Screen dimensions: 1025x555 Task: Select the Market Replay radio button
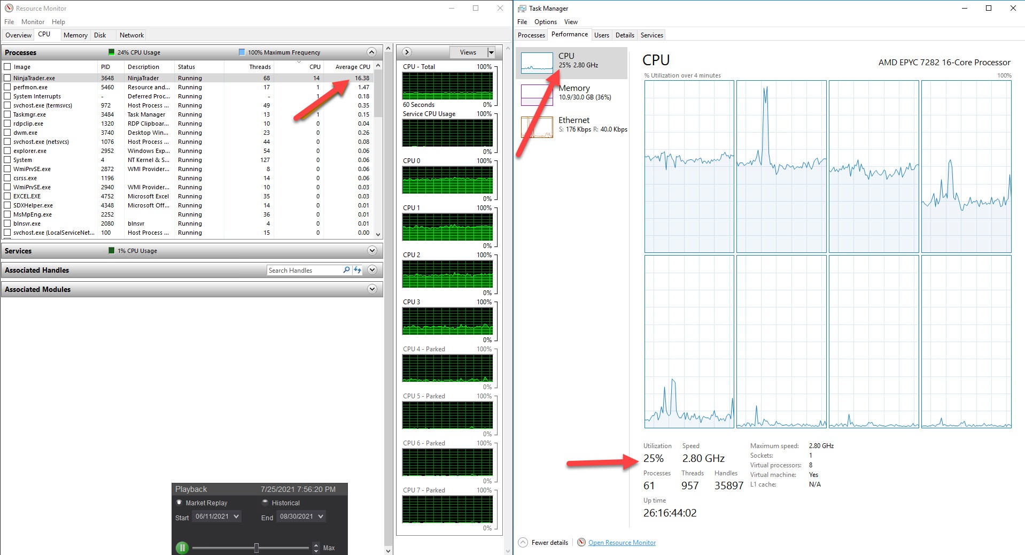[179, 503]
